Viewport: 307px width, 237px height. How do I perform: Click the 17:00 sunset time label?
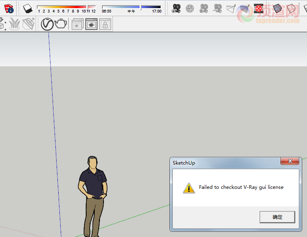(x=157, y=11)
